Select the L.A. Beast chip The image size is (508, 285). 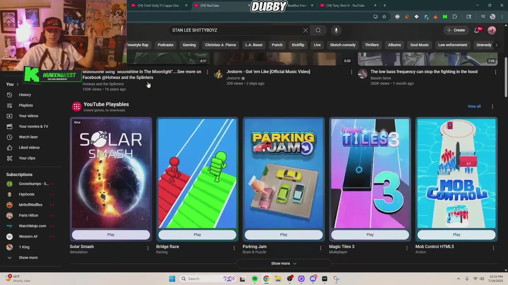pyautogui.click(x=254, y=45)
